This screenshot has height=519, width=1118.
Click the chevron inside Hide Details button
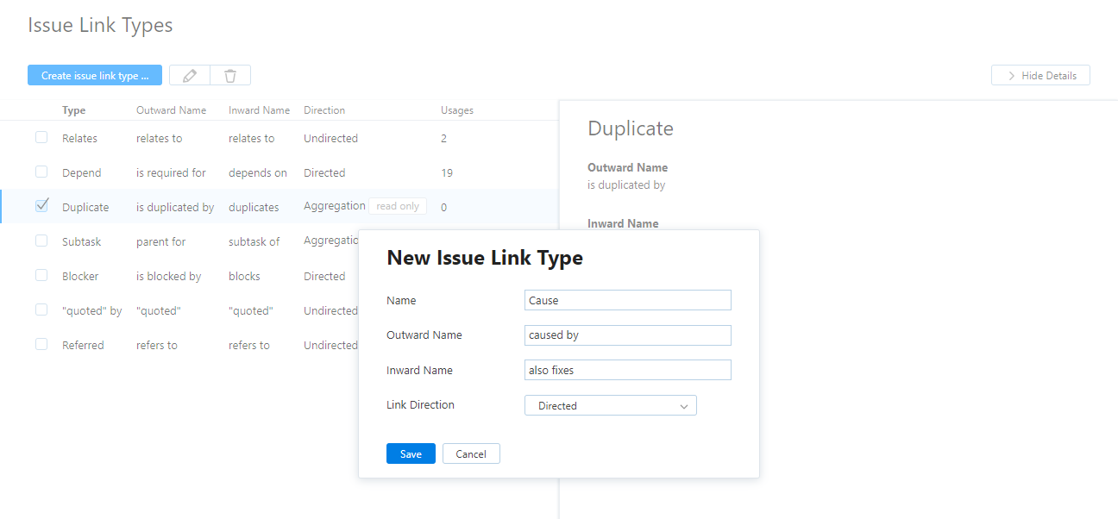1009,75
